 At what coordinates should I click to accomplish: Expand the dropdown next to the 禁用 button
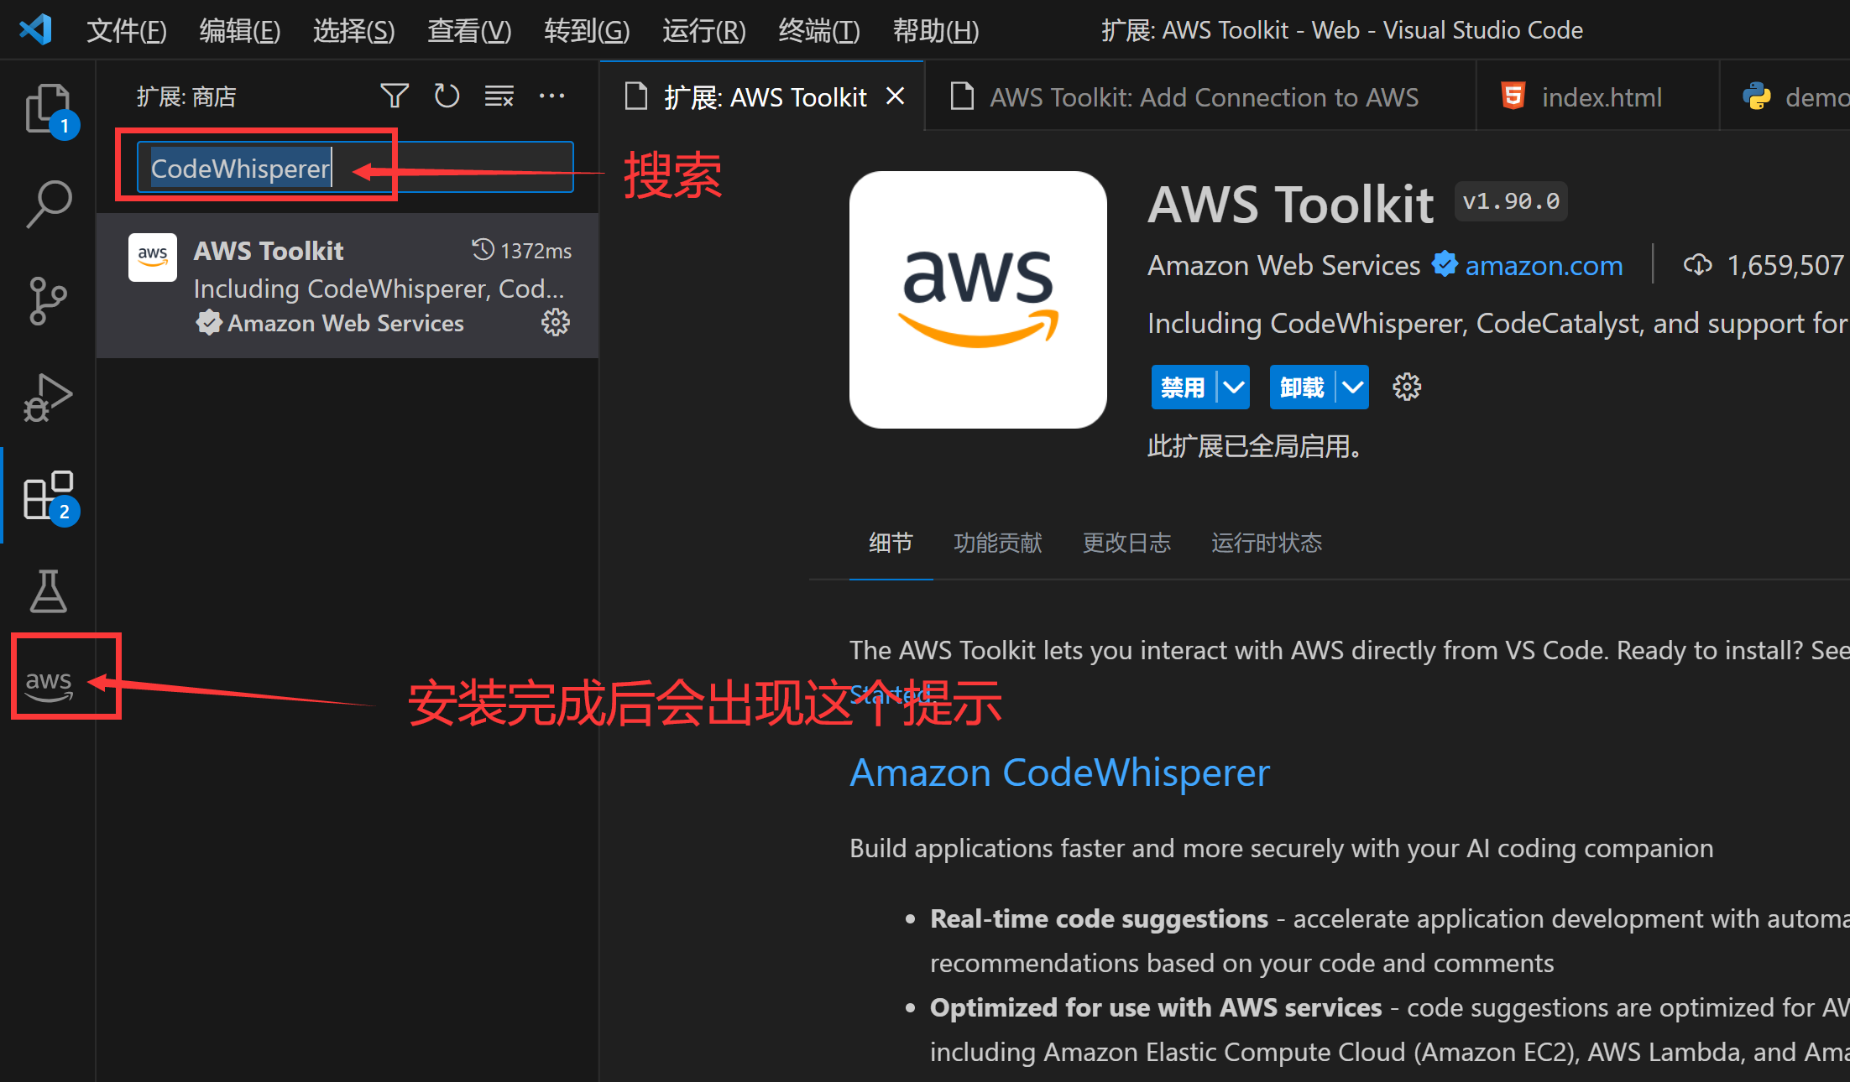[x=1233, y=387]
